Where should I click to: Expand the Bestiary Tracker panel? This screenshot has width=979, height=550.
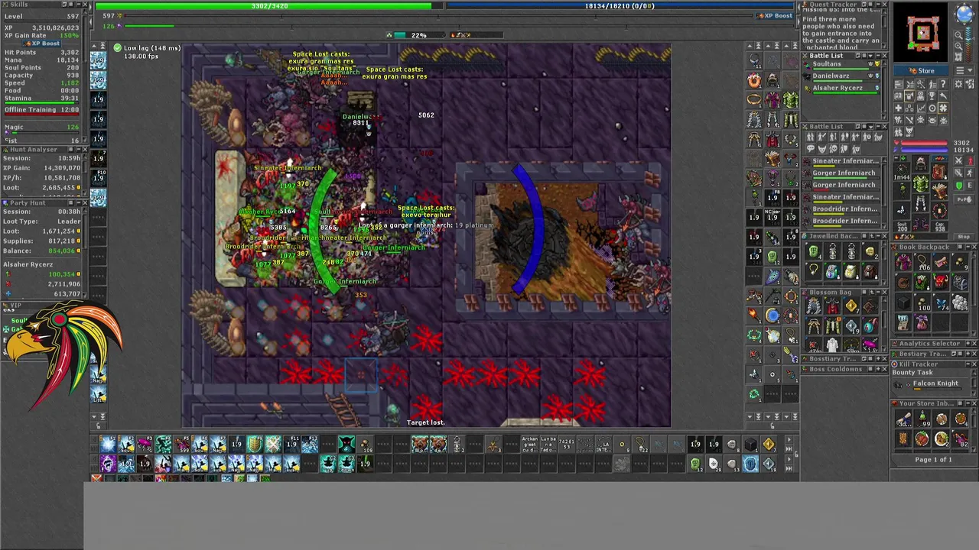[968, 354]
